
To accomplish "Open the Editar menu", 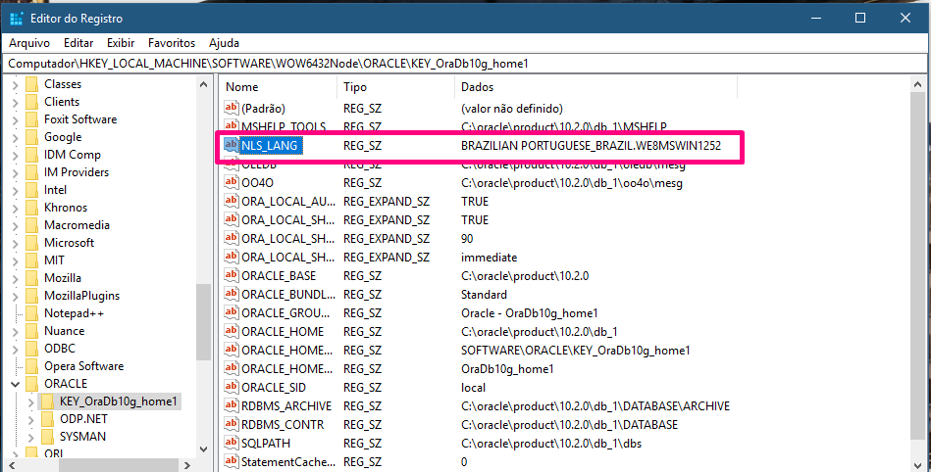I will (78, 43).
